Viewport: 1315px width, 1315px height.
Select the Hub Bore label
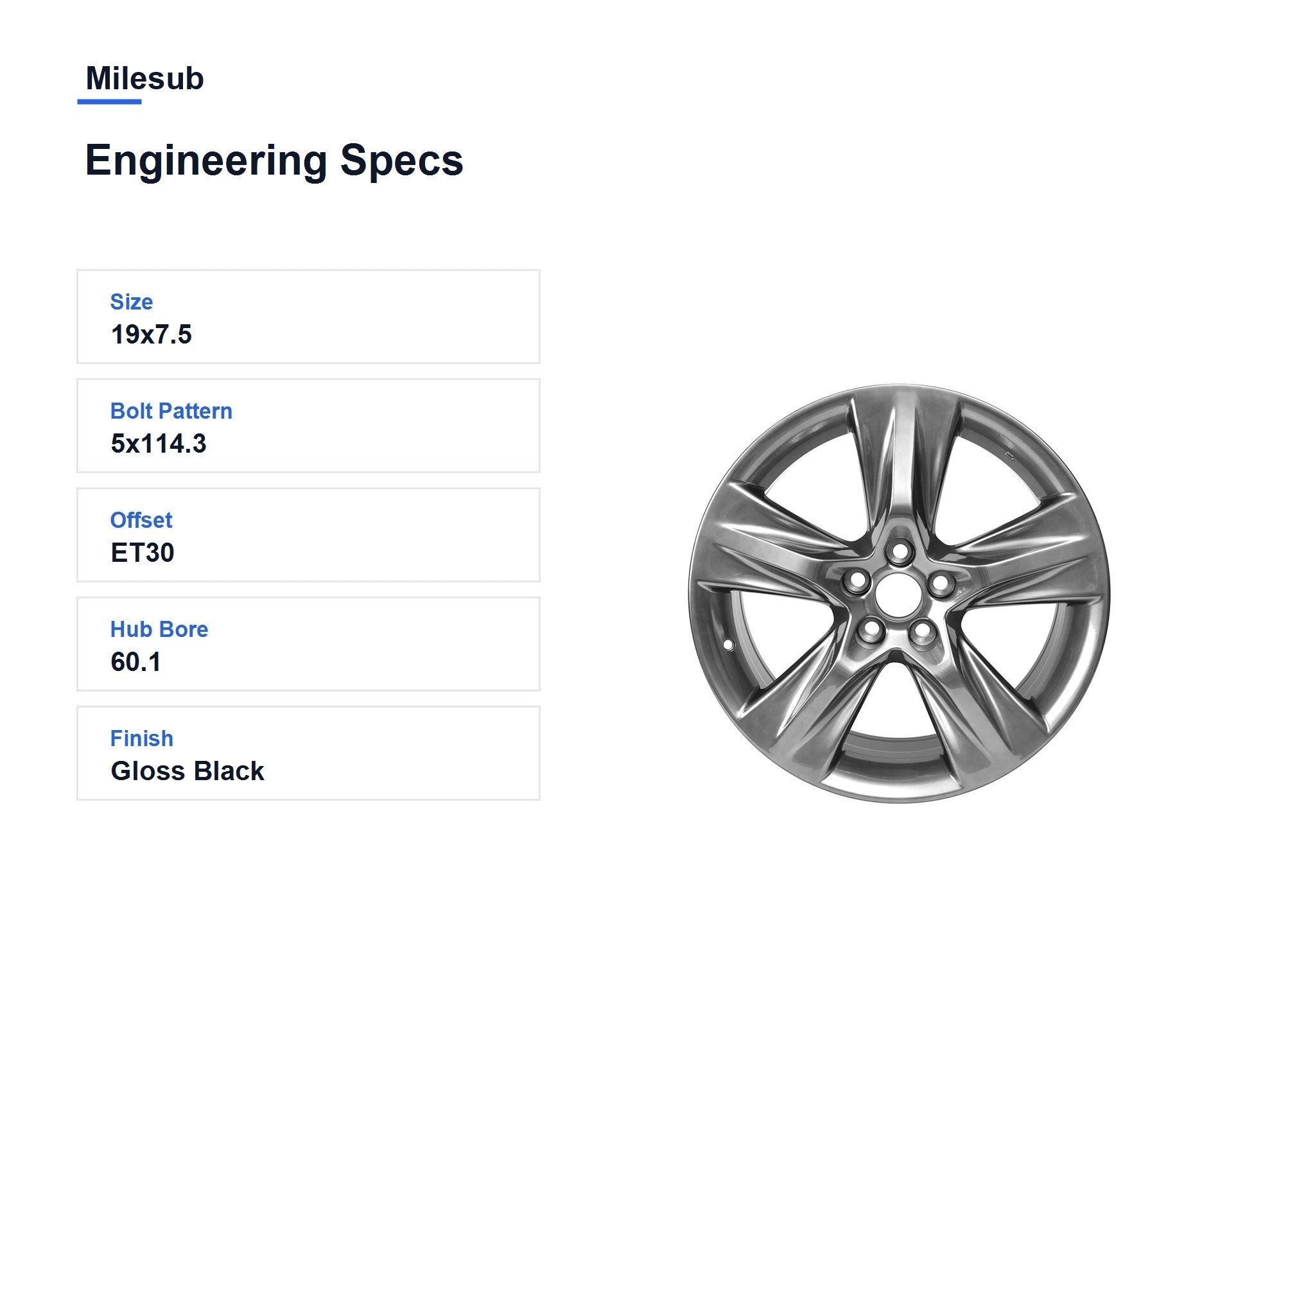tap(159, 629)
